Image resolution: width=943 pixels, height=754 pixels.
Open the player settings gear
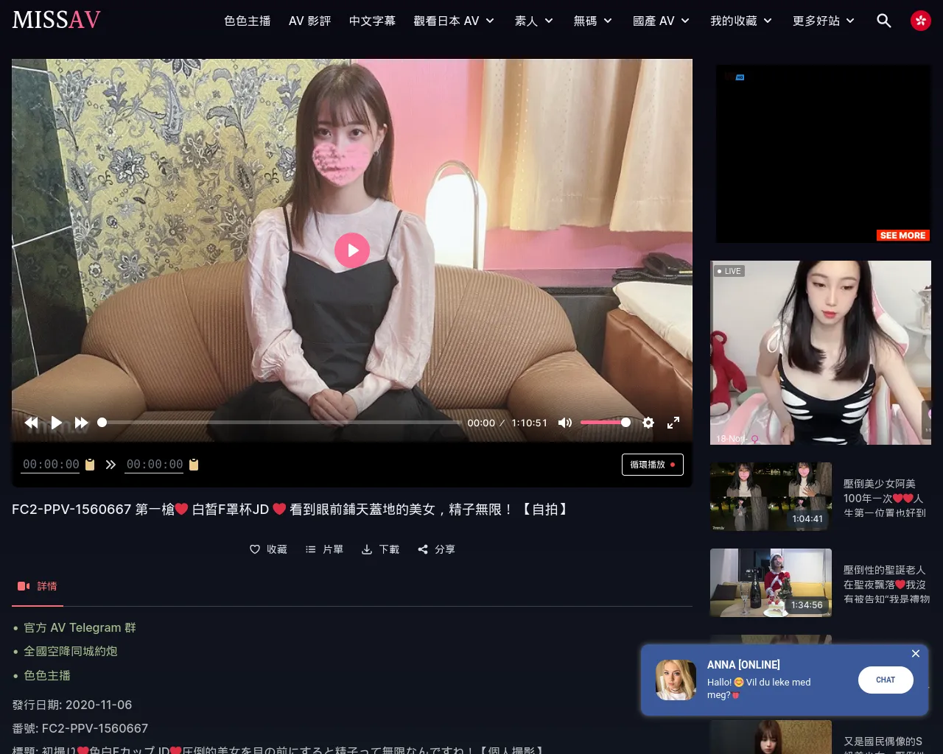(x=648, y=423)
